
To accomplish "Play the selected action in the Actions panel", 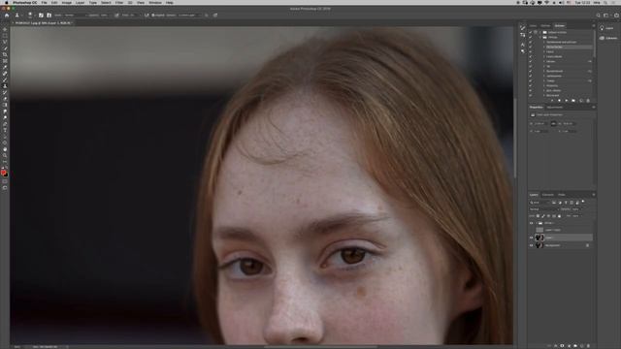I will 567,101.
